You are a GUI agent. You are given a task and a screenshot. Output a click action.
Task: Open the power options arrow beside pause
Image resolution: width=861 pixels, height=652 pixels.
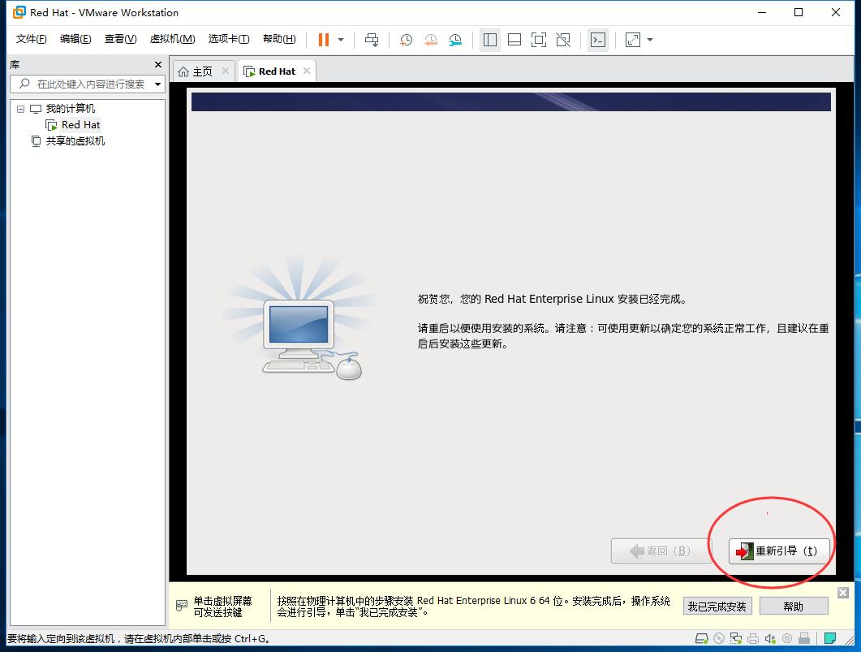click(341, 40)
